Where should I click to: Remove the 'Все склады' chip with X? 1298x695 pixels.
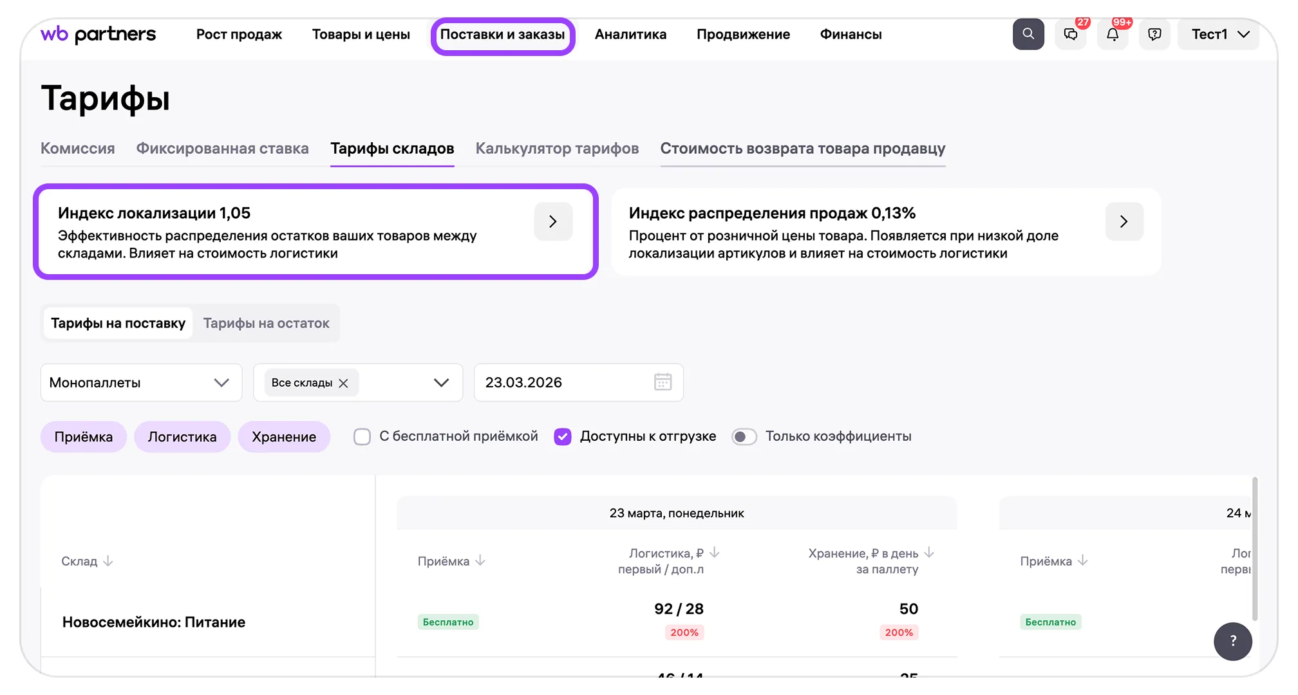(x=344, y=383)
